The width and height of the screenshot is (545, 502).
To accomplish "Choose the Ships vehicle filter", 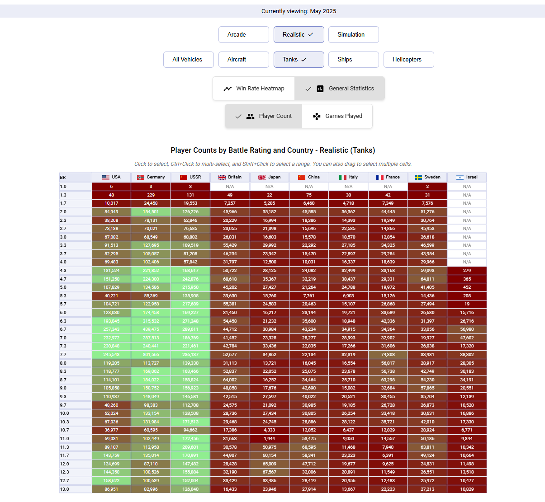I will point(354,60).
